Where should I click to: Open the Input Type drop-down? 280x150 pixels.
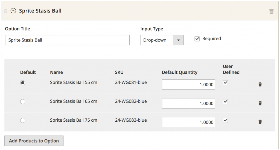162,40
